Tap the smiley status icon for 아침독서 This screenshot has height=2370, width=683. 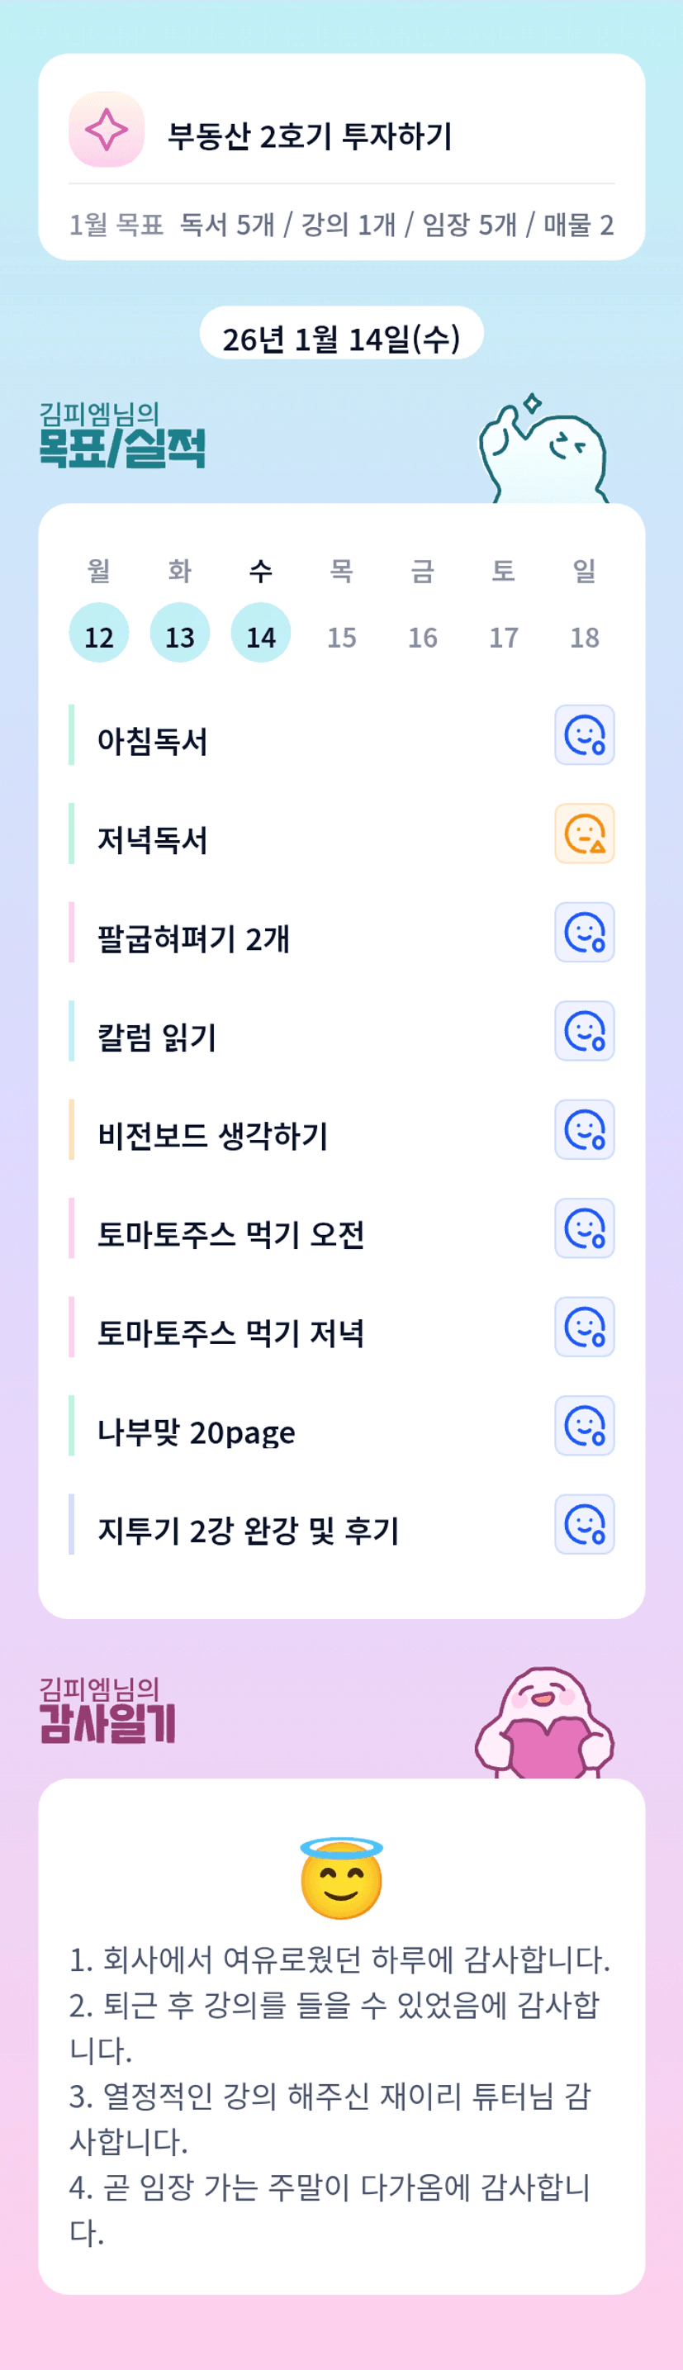(x=584, y=735)
